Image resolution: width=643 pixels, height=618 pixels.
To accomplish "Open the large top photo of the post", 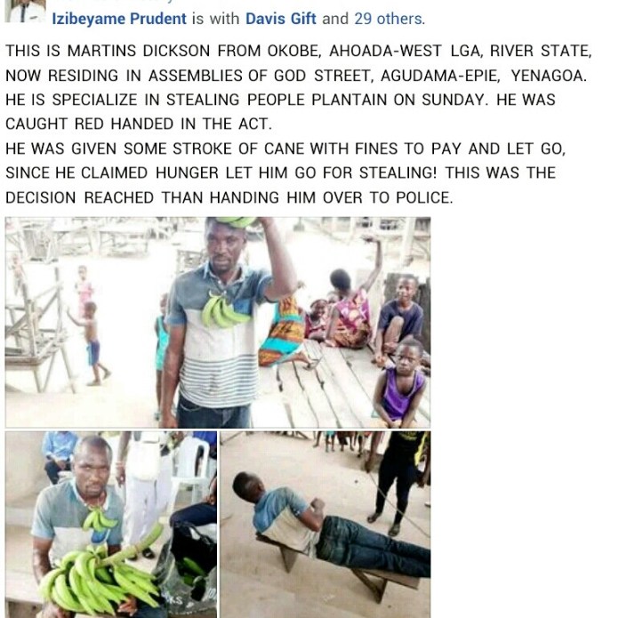I will point(218,322).
